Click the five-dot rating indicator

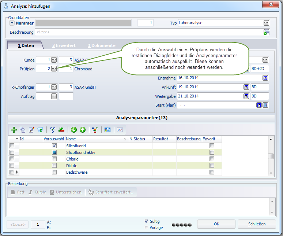pyautogui.click(x=182, y=225)
